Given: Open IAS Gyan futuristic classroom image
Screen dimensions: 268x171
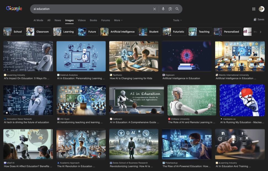Looking at the screenshot, I should pyautogui.click(x=81, y=100).
